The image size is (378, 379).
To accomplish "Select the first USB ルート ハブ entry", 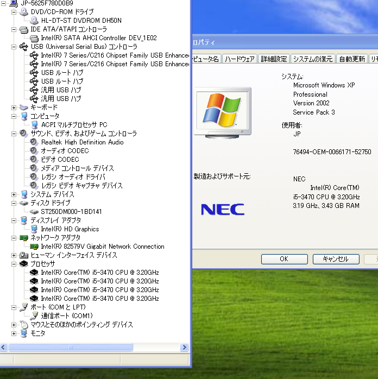I will (x=62, y=73).
